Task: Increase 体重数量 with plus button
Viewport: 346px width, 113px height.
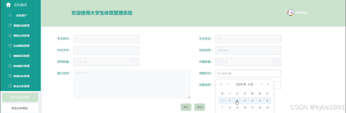Action: click(277, 62)
